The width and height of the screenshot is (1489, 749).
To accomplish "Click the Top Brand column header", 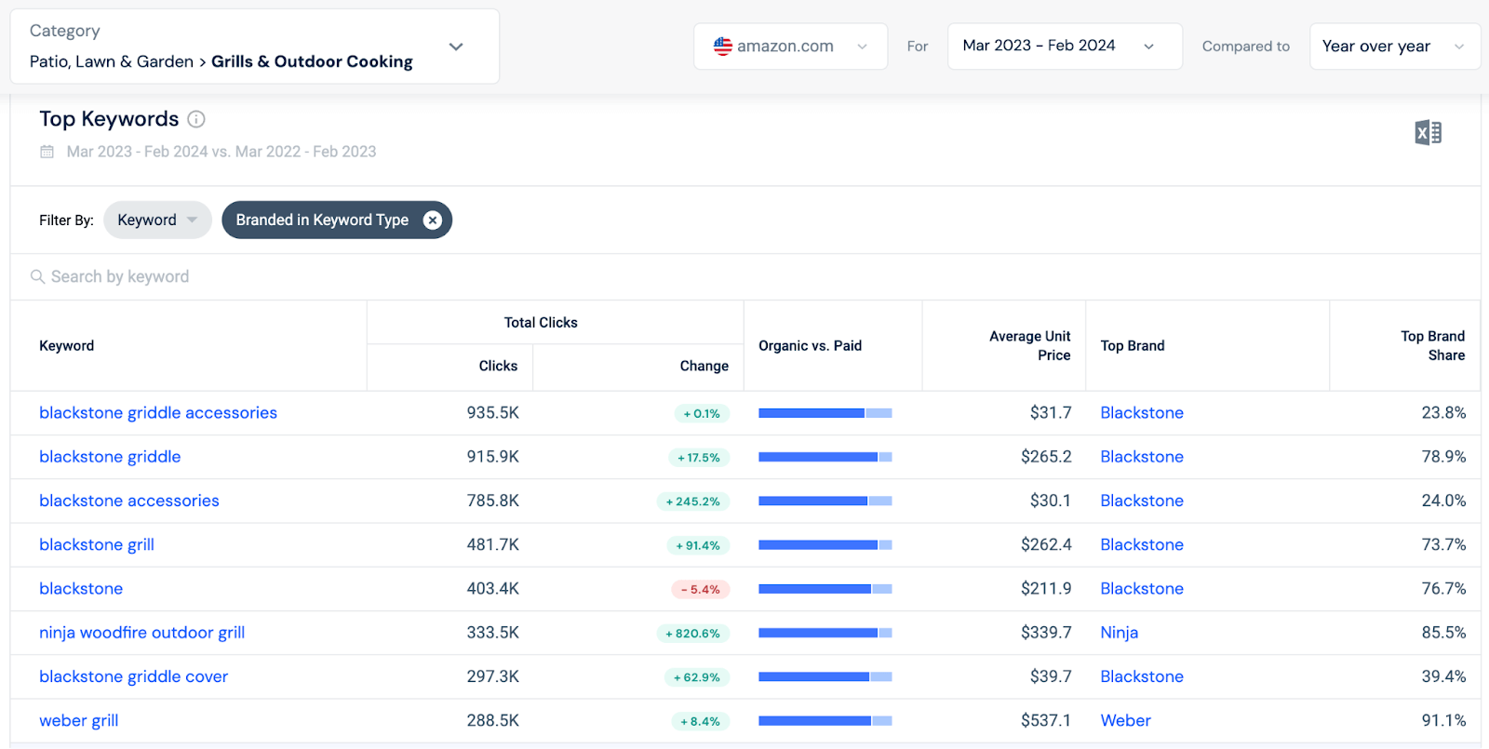I will [1133, 346].
